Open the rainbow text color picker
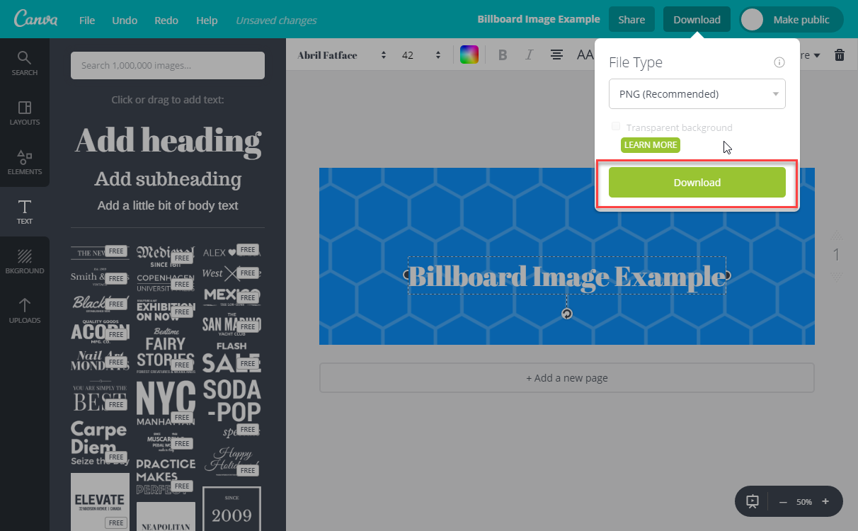The image size is (858, 531). [x=469, y=55]
